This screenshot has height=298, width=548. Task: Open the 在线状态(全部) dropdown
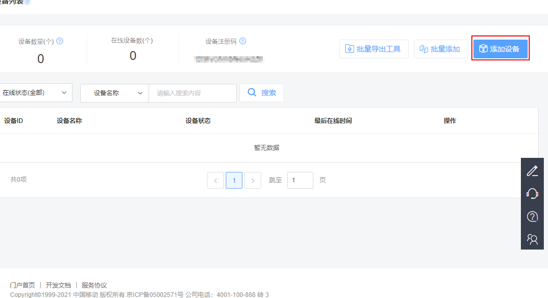pos(35,93)
